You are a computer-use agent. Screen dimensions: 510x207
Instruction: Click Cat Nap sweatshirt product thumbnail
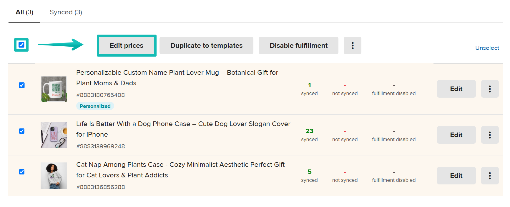click(x=54, y=176)
